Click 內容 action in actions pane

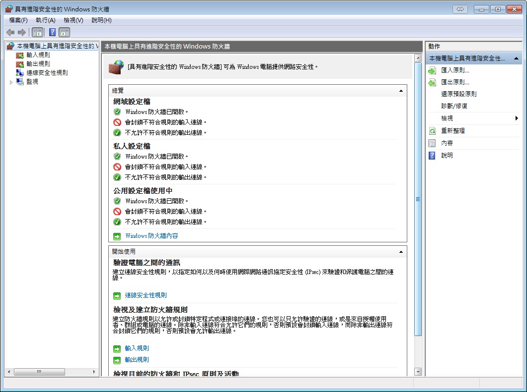pos(447,143)
